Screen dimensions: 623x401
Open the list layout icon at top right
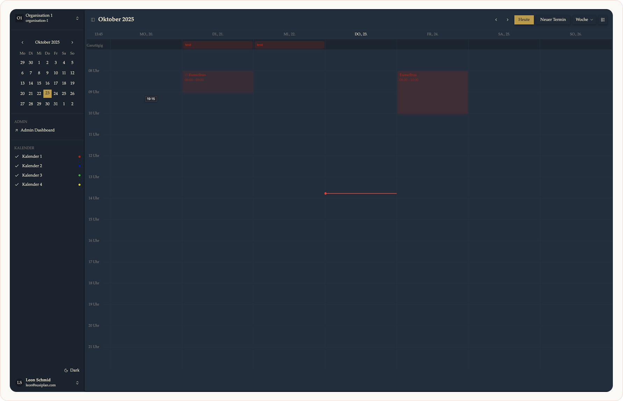point(603,20)
